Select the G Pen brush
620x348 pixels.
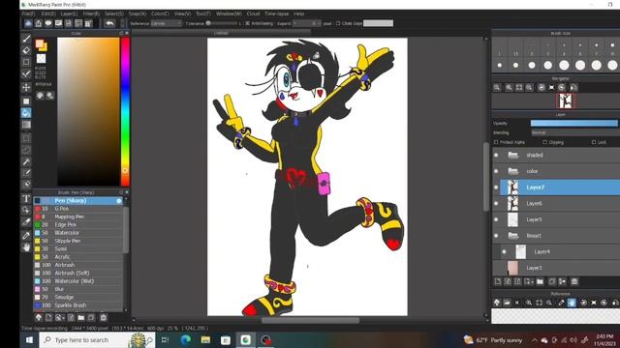point(78,209)
